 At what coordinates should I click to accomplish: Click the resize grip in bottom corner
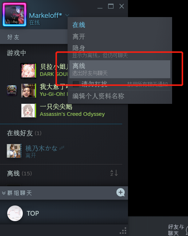pos(123,231)
